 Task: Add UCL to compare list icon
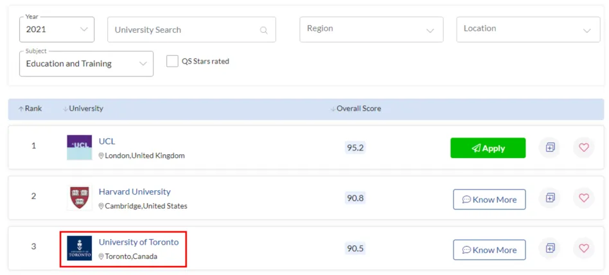pos(549,148)
